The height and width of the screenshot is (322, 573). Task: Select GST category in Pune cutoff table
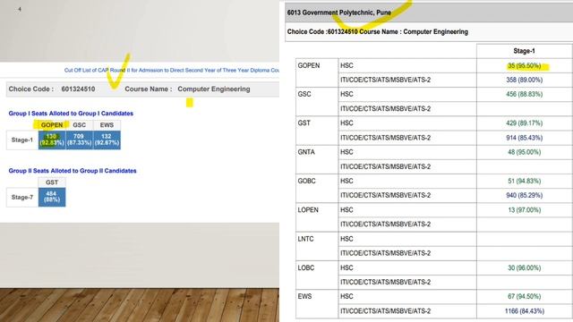(x=304, y=123)
